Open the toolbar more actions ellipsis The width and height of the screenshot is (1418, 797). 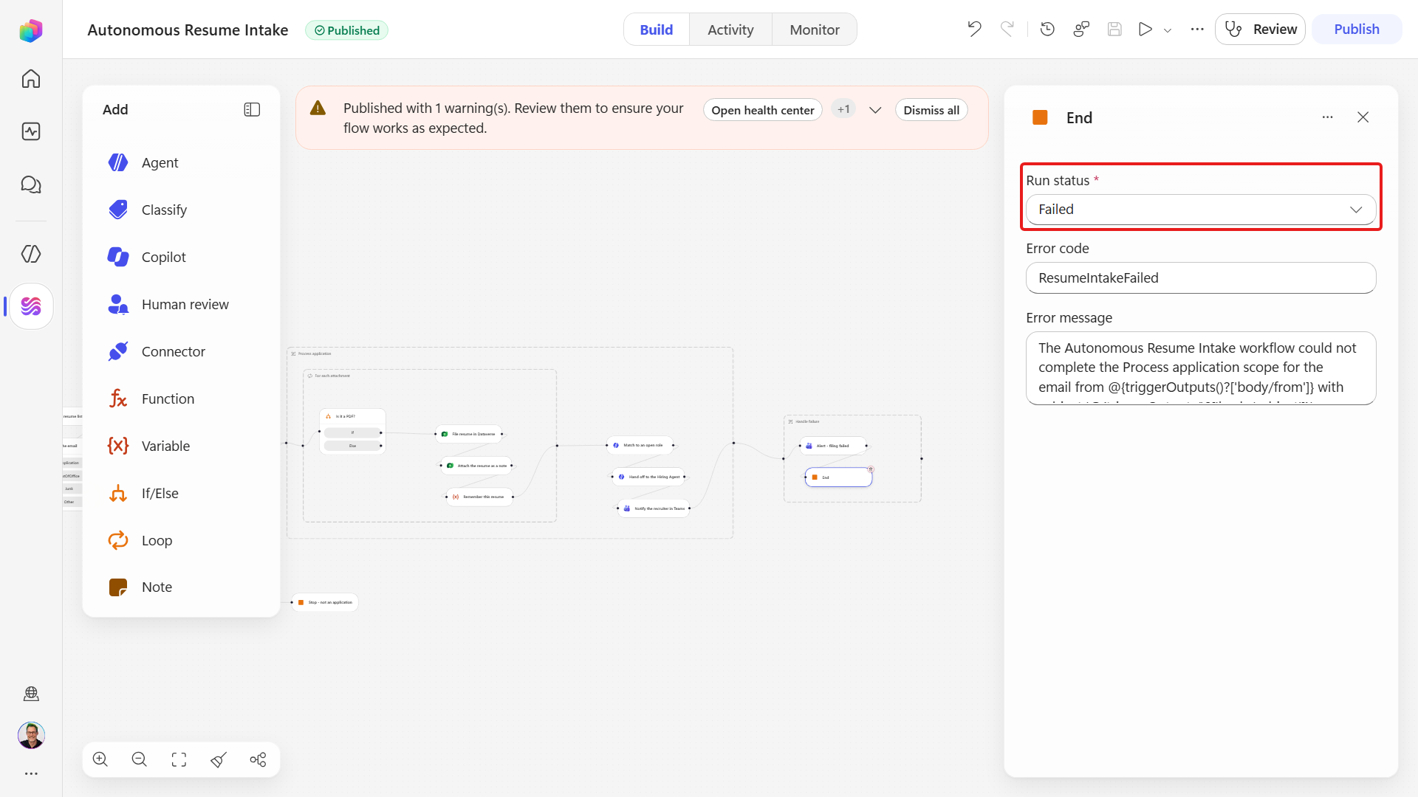pyautogui.click(x=1197, y=30)
